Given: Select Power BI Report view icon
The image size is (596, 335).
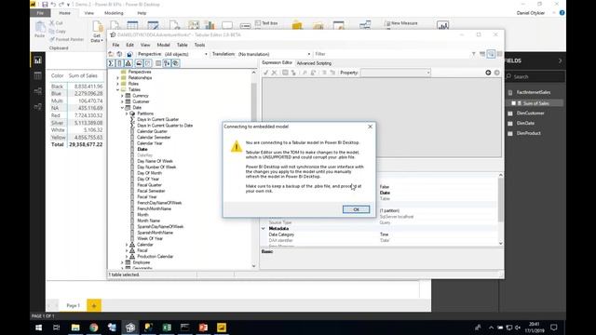Looking at the screenshot, I should (x=37, y=60).
